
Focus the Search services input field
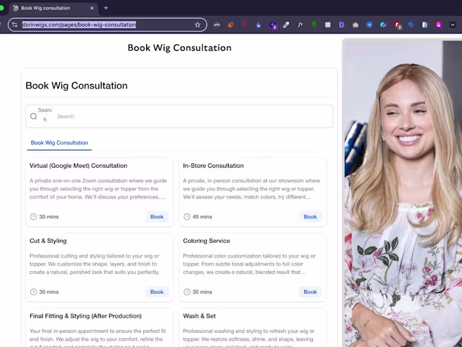tap(179, 116)
